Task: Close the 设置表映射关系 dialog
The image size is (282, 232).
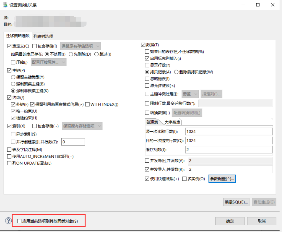Action: tap(273, 5)
